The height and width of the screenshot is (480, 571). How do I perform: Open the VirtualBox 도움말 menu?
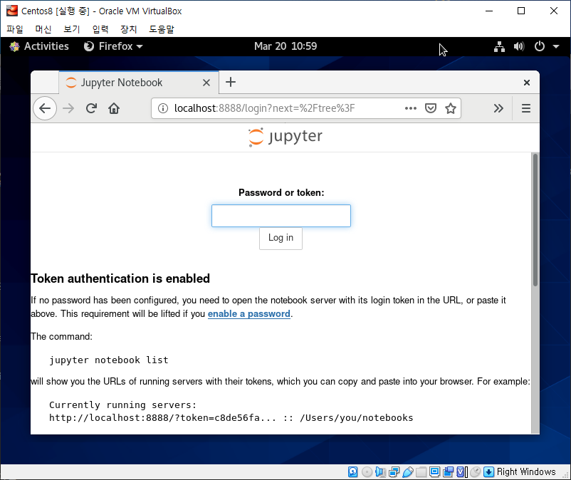[162, 29]
